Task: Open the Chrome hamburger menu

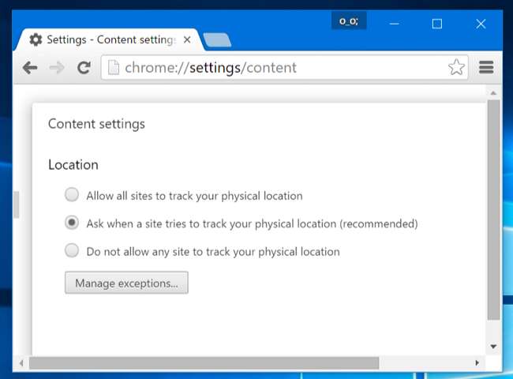Action: [x=486, y=68]
